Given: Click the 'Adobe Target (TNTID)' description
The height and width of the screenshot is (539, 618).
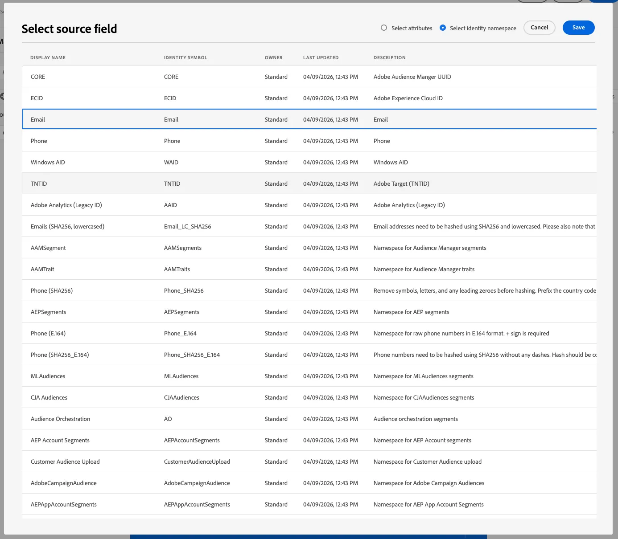Looking at the screenshot, I should [401, 184].
